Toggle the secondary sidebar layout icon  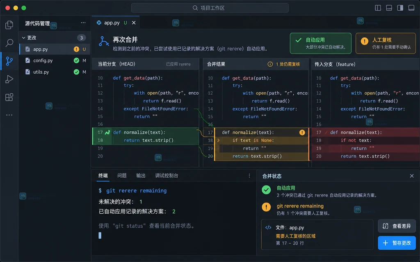pos(400,8)
